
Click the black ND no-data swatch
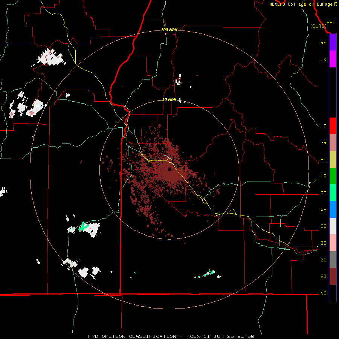pyautogui.click(x=333, y=293)
